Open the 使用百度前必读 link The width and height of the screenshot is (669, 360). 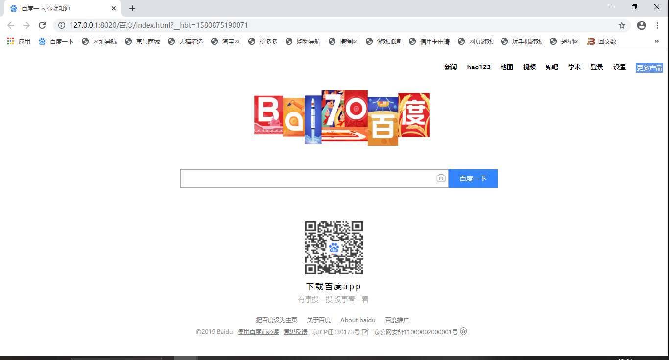coord(258,332)
